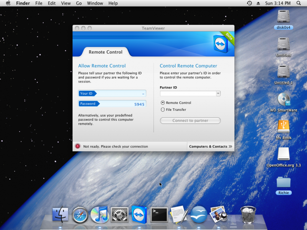Open the Window menu
This screenshot has width=307, height=230.
95,3
